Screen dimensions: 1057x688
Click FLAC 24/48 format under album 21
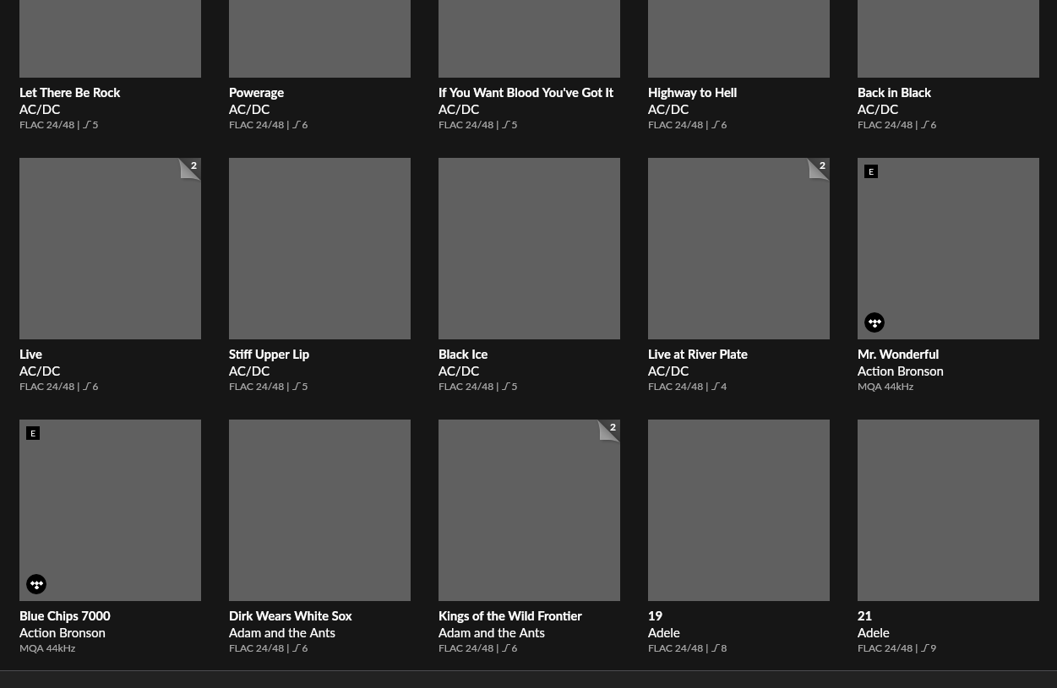tap(885, 648)
